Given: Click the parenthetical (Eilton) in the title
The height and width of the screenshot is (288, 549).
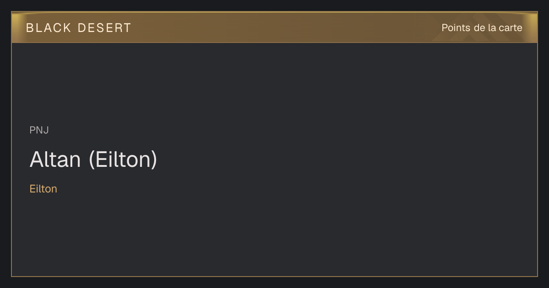Looking at the screenshot, I should [x=123, y=160].
